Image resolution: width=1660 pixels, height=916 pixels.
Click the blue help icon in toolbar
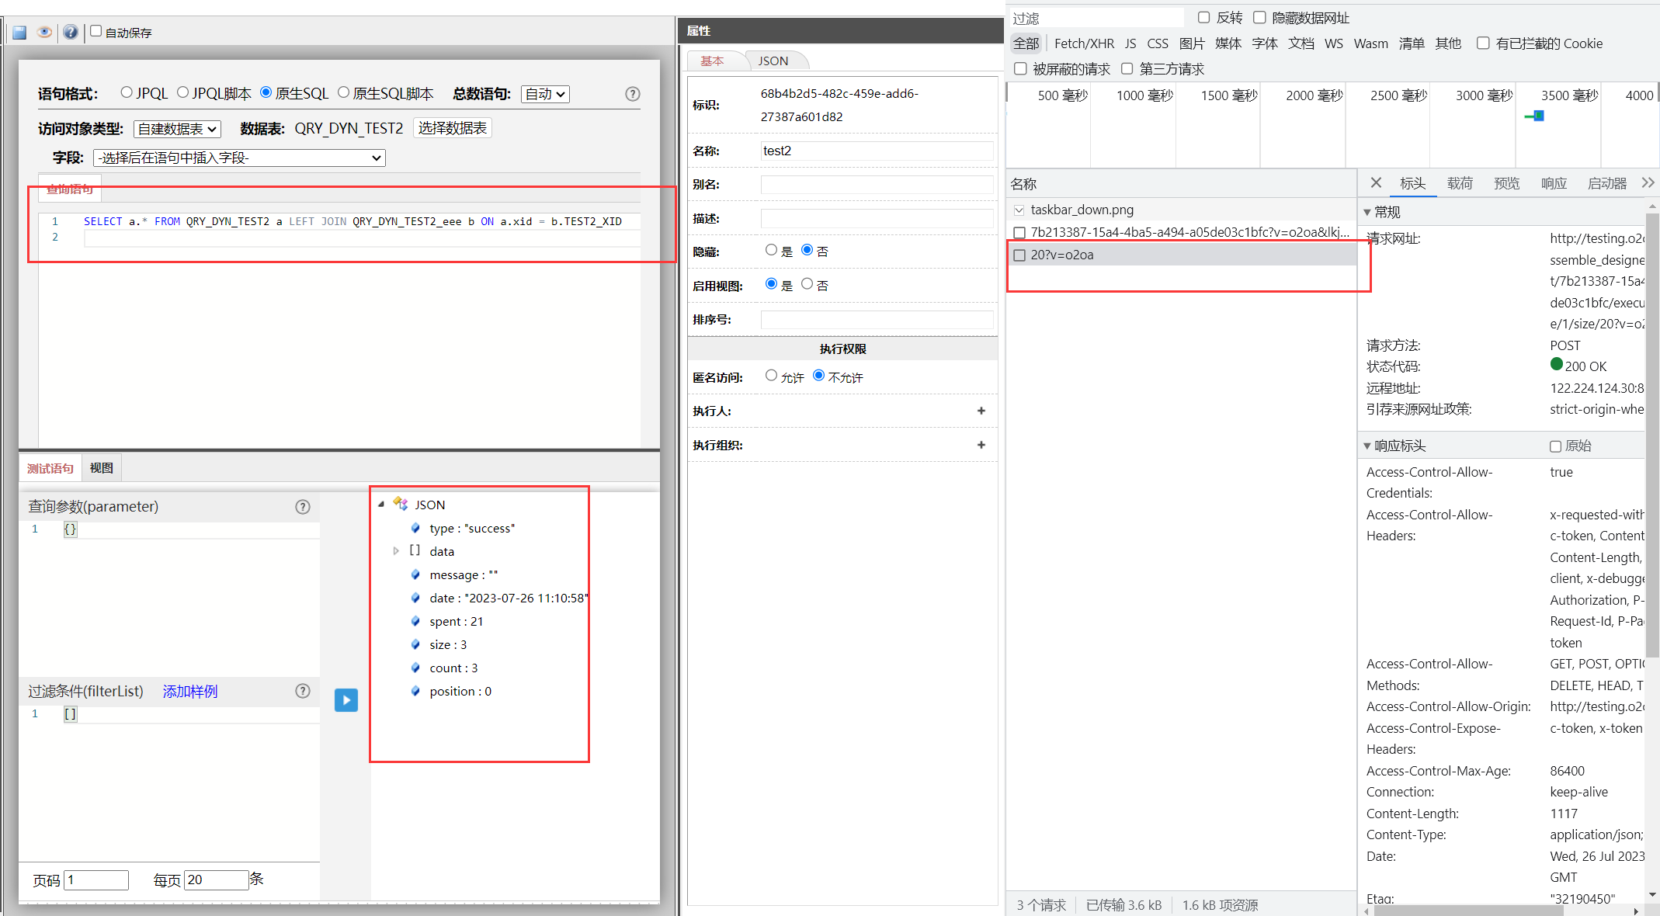click(x=70, y=33)
